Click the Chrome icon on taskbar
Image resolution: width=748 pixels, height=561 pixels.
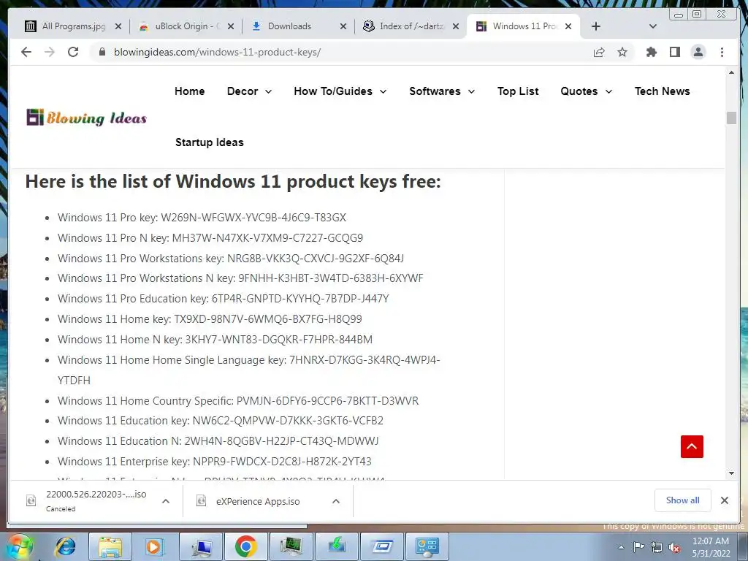(245, 547)
